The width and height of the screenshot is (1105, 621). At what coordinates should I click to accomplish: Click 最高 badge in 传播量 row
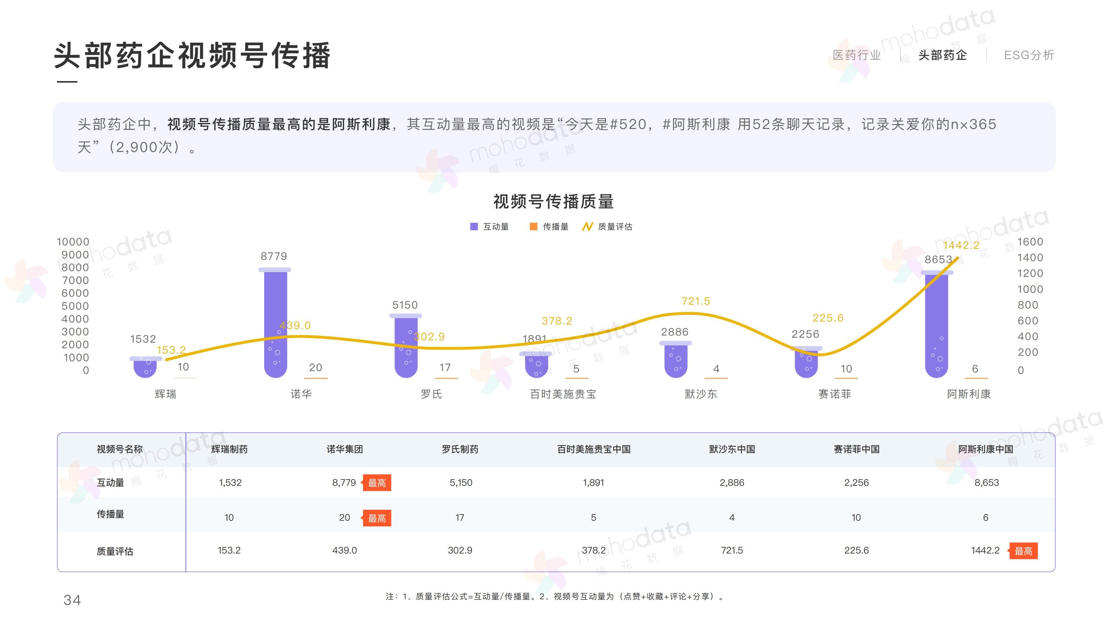(377, 518)
